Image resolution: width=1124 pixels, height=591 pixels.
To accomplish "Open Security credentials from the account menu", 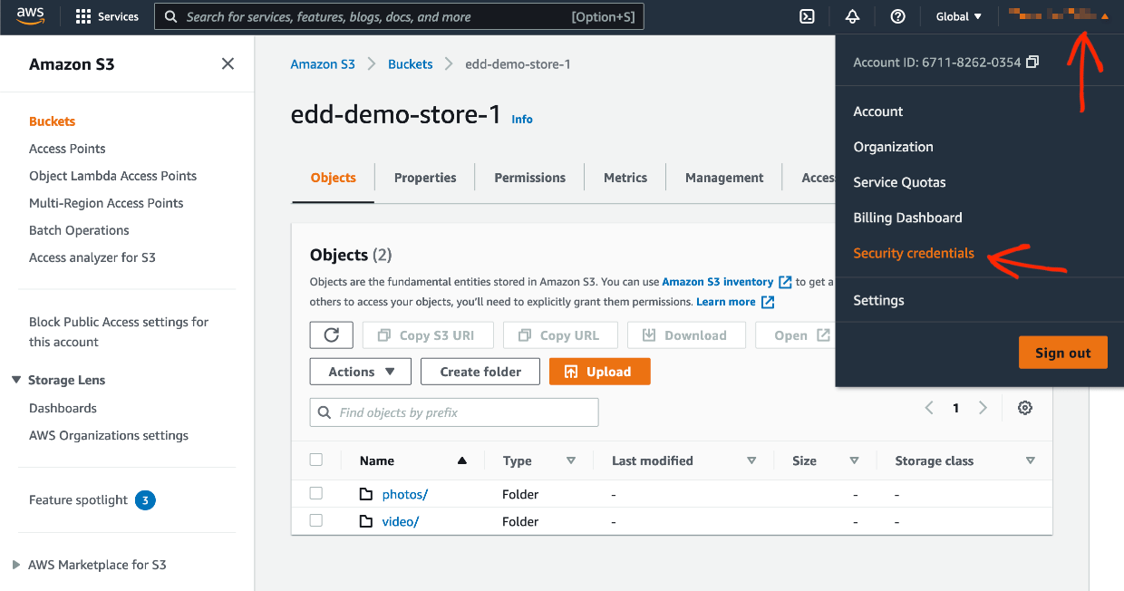I will [914, 253].
